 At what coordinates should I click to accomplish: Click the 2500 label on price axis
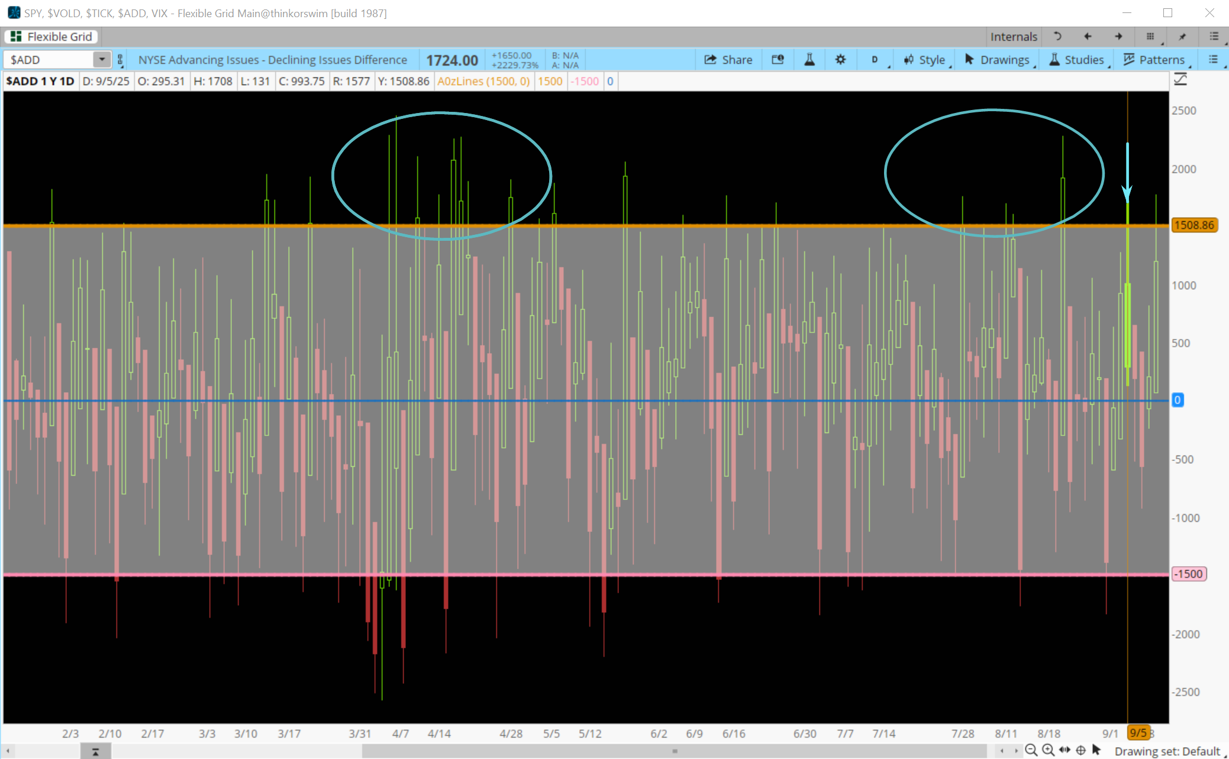click(1184, 111)
